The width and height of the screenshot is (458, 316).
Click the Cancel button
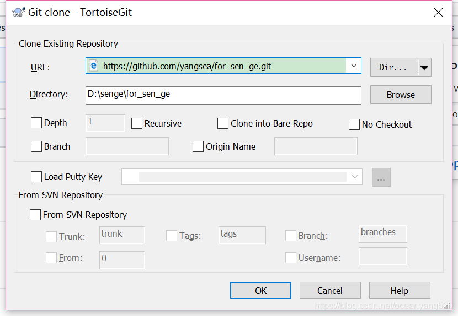[330, 290]
